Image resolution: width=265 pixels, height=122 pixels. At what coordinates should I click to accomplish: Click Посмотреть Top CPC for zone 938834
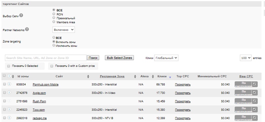coord(183,84)
